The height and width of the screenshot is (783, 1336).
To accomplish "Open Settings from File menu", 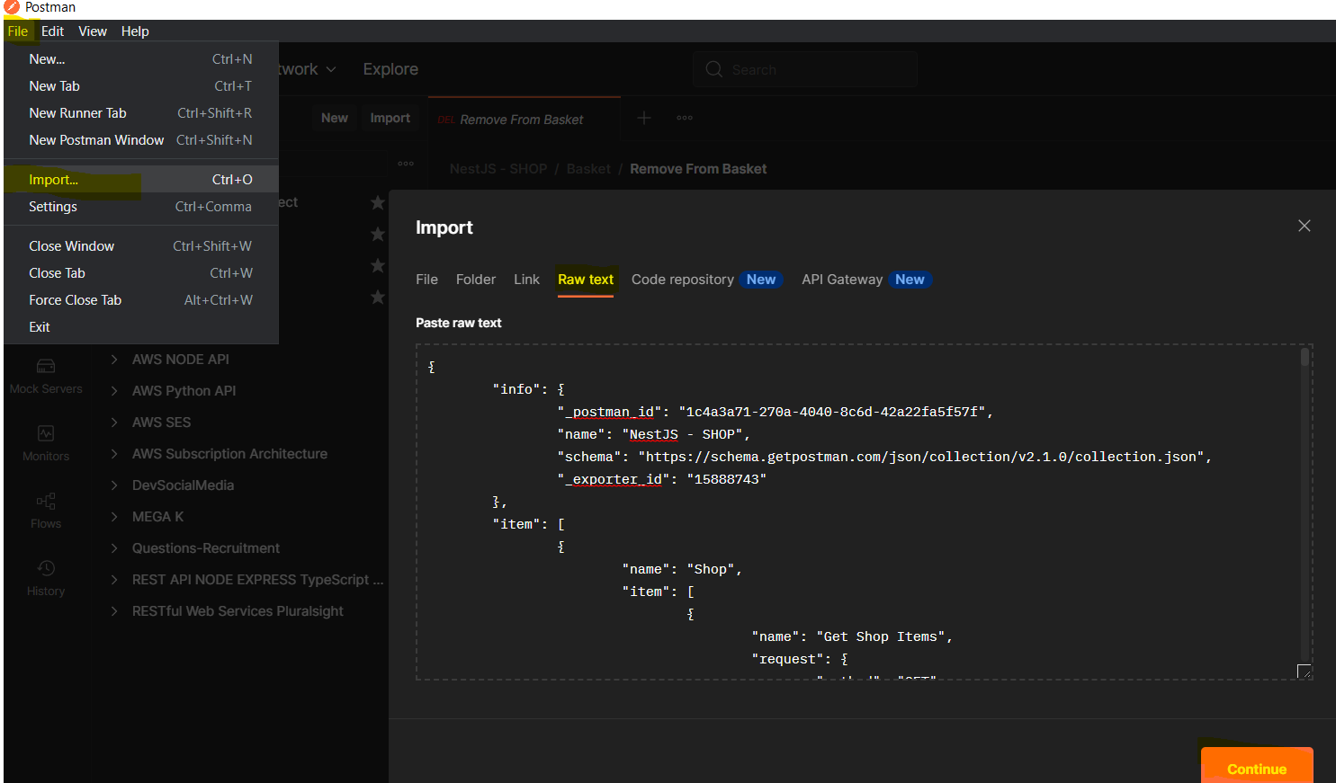I will pyautogui.click(x=141, y=207).
